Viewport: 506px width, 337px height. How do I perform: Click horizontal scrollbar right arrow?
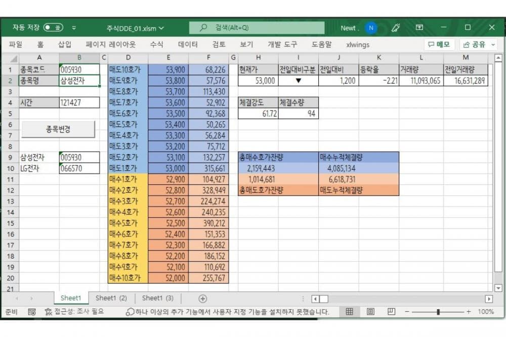pyautogui.click(x=489, y=299)
